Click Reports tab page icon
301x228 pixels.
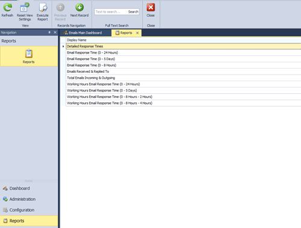click(x=117, y=32)
